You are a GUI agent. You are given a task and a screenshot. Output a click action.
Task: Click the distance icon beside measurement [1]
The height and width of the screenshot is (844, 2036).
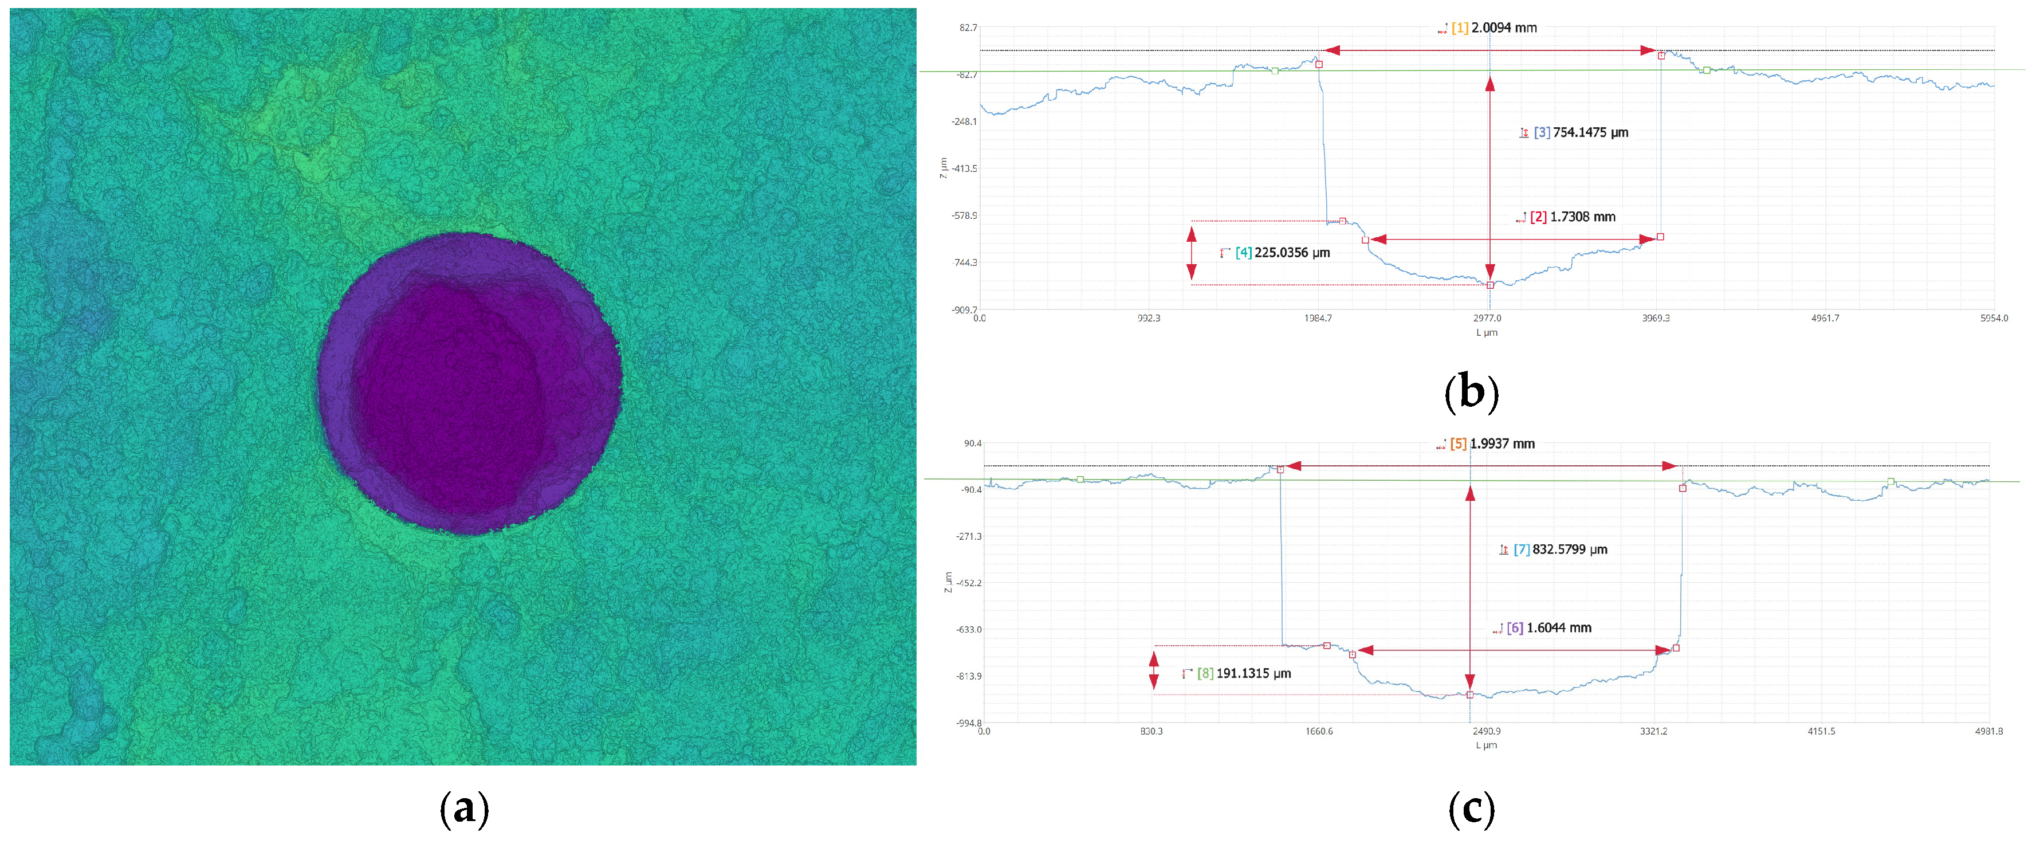click(1443, 29)
